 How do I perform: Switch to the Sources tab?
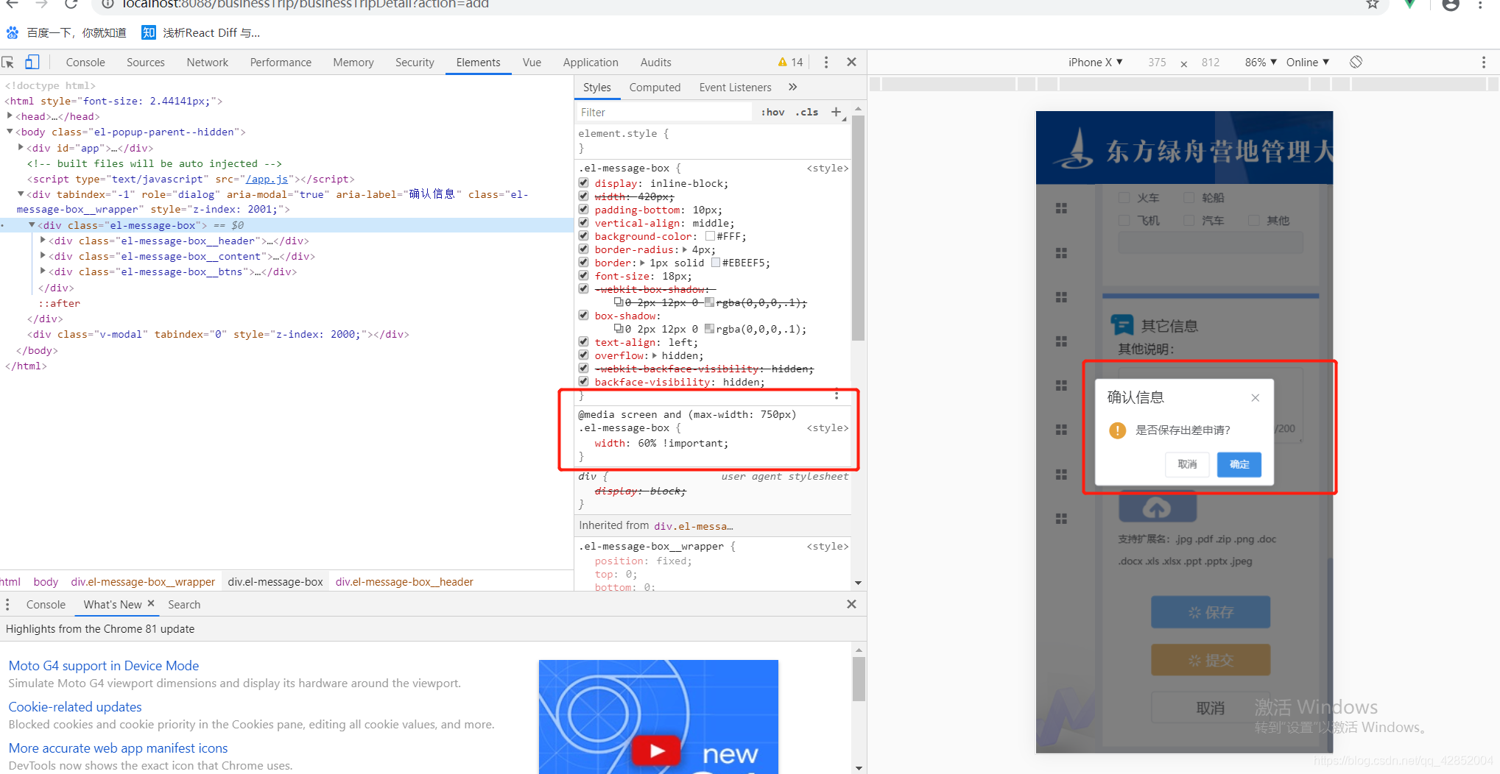coord(146,63)
